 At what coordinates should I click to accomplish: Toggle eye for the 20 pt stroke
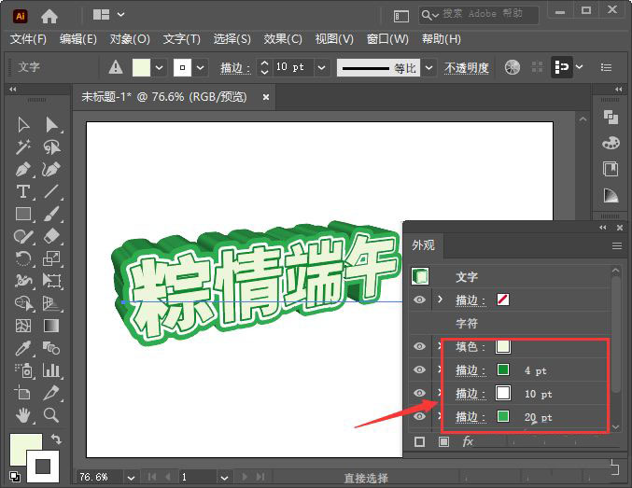click(420, 416)
